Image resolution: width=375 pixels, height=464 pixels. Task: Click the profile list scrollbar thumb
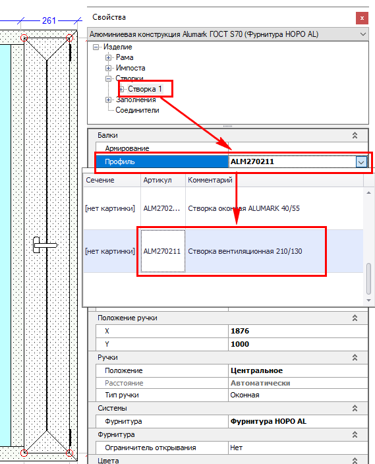368,278
